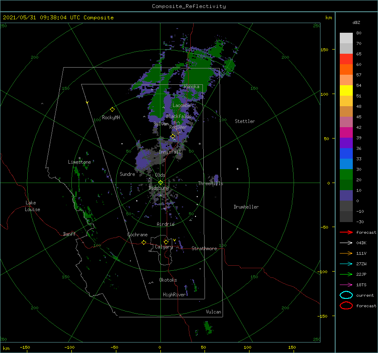Click the Drumheller label
Viewport: 378px width, 353px height.
tap(246, 207)
